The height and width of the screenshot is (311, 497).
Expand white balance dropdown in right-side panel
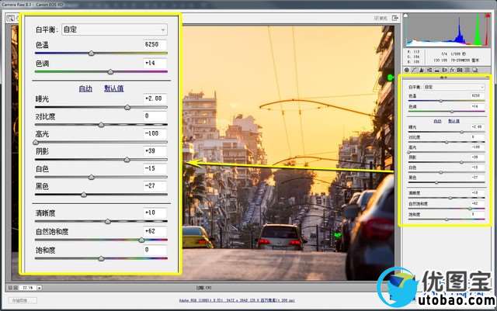[454, 87]
